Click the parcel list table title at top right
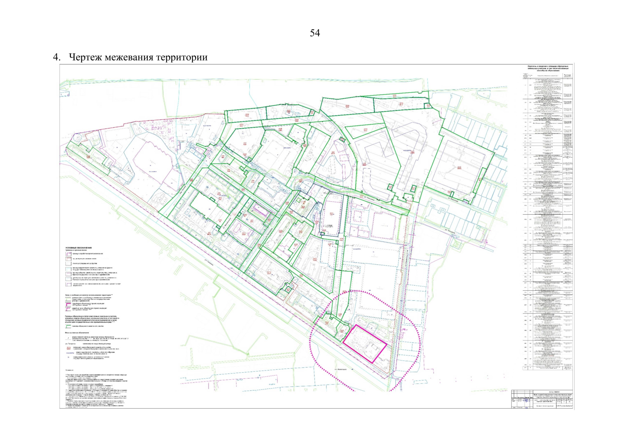Viewport: 630px width, 445px height. pos(548,68)
